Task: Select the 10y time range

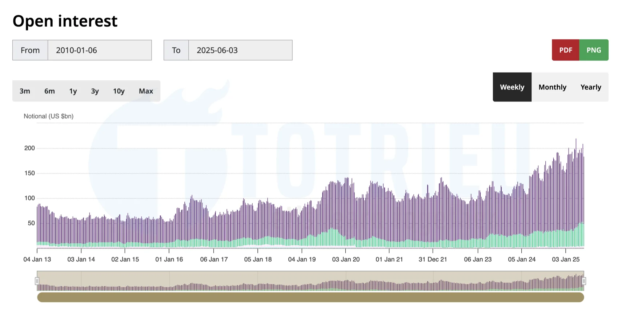Action: 119,91
